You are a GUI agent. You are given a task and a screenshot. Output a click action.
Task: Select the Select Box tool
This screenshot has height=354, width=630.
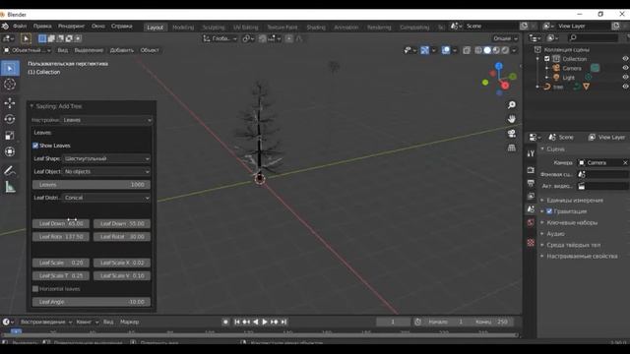coord(10,68)
